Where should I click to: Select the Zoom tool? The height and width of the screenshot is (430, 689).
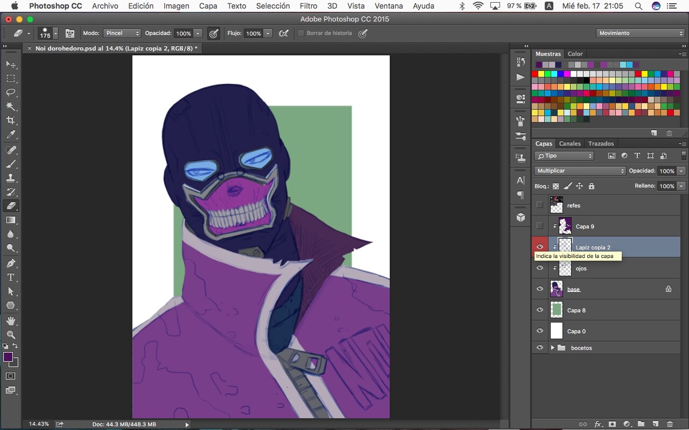pos(11,335)
